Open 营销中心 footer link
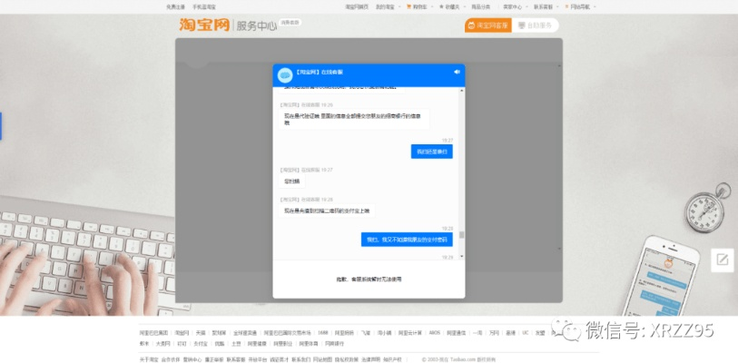The height and width of the screenshot is (363, 738). tap(192, 359)
